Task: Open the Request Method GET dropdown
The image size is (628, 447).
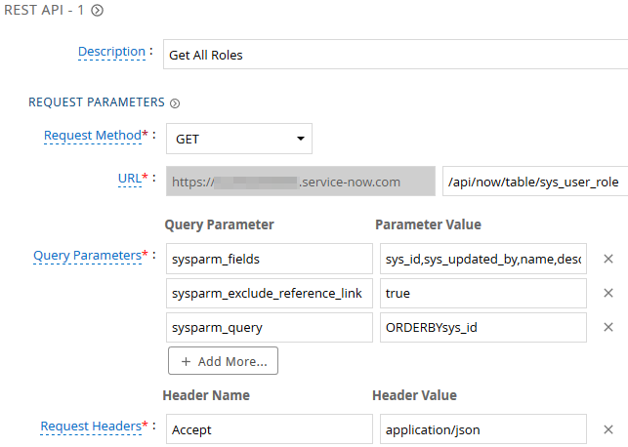Action: (239, 139)
